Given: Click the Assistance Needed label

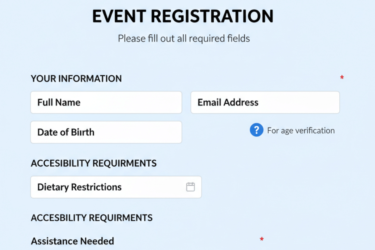Looking at the screenshot, I should pos(72,241).
